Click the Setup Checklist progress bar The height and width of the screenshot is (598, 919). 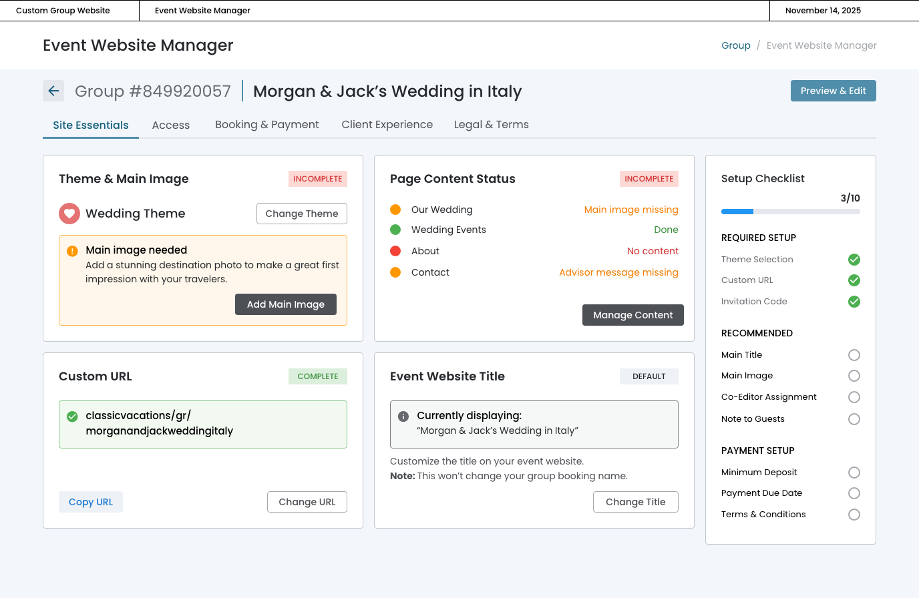click(x=790, y=212)
